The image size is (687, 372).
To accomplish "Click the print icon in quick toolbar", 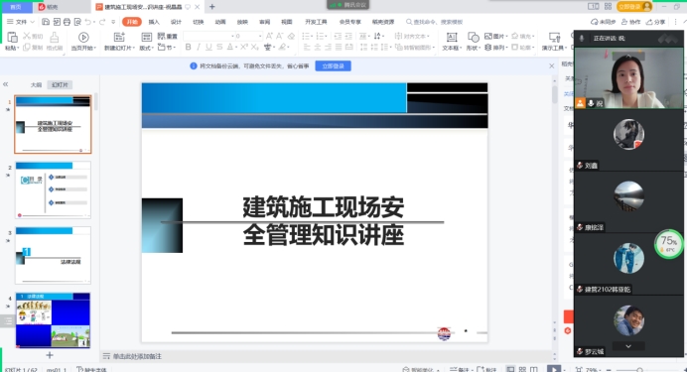I will coord(67,22).
